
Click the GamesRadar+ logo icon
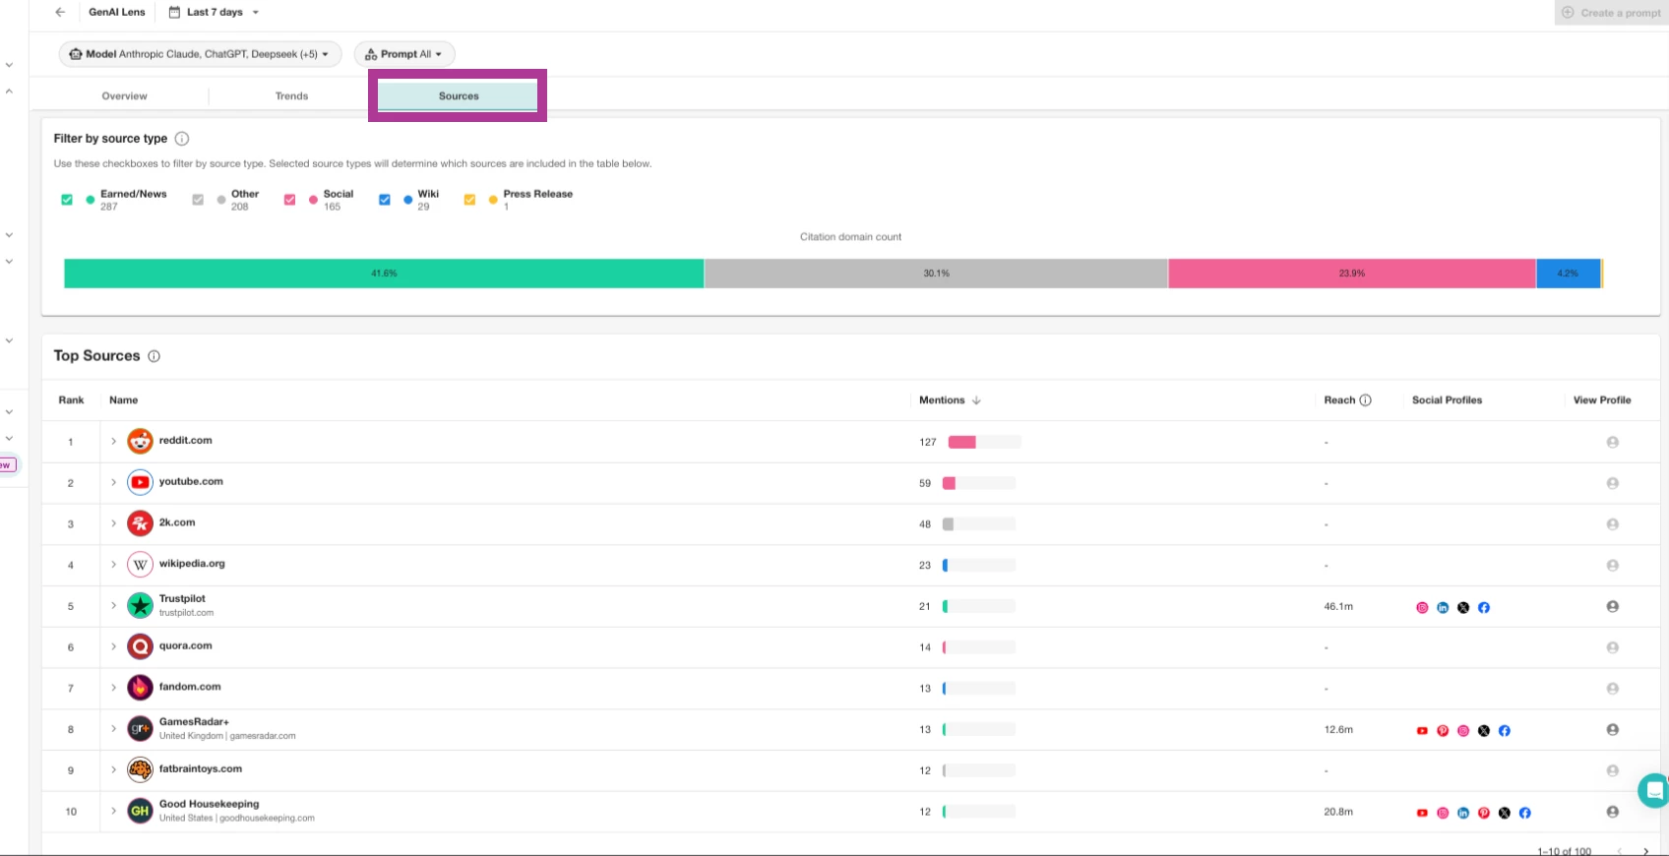(141, 729)
